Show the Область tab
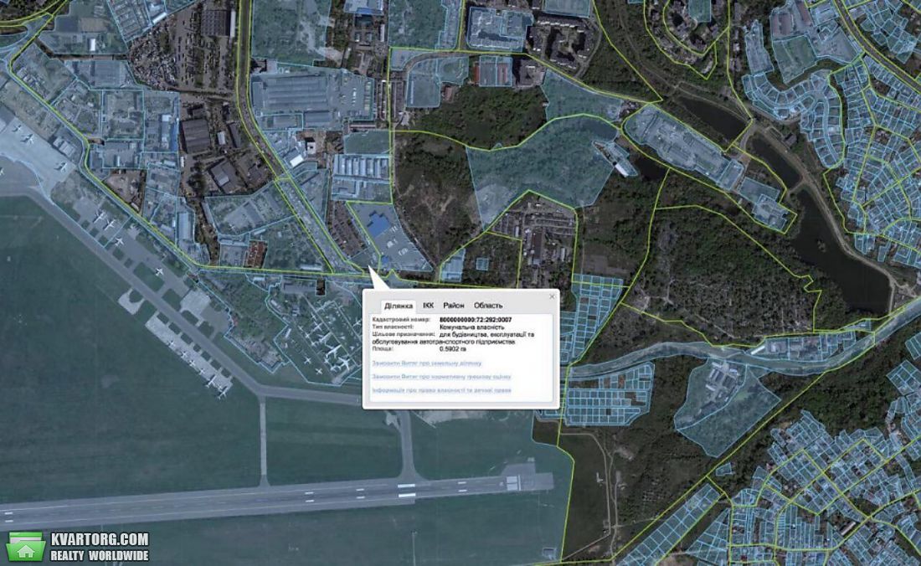Viewport: 921px width, 566px height. (x=488, y=306)
